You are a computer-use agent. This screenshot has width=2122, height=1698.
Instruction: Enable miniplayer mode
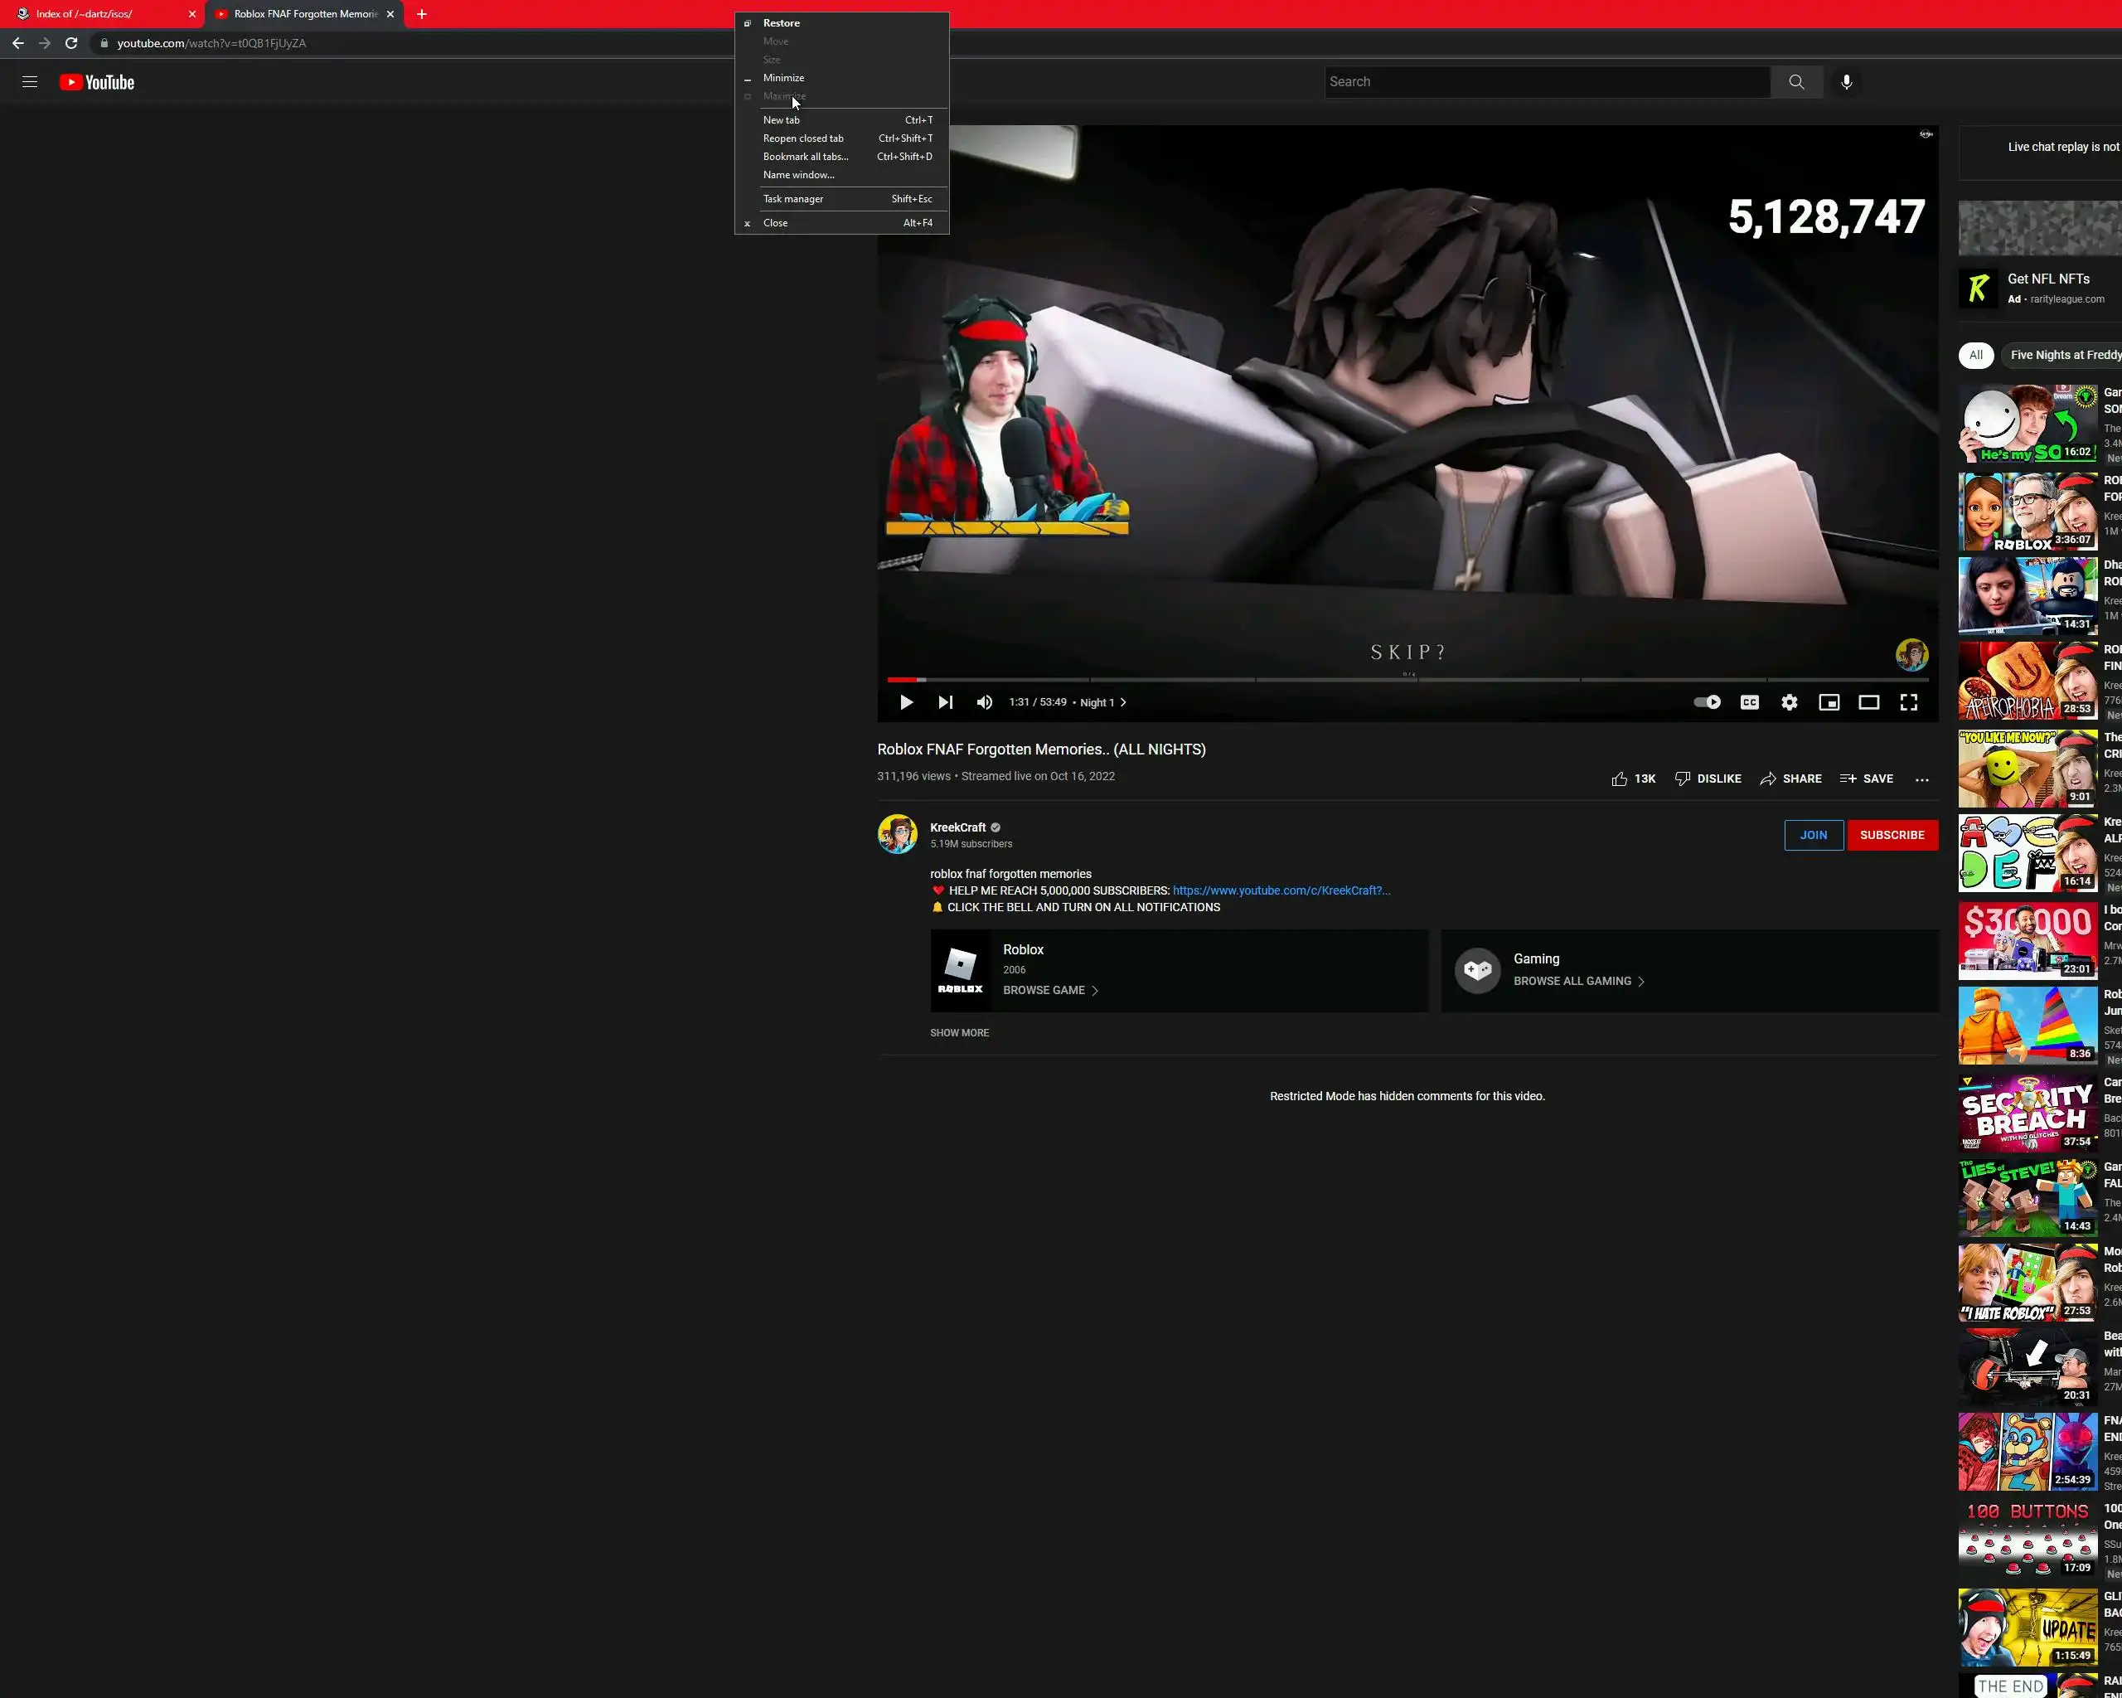(1829, 702)
